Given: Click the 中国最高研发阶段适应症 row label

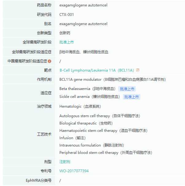Looking at the screenshot, I should [x=27, y=61].
